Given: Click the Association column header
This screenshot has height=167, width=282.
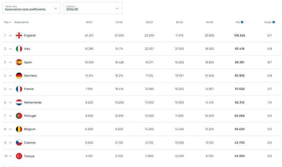Looking at the screenshot, I should [22, 22].
